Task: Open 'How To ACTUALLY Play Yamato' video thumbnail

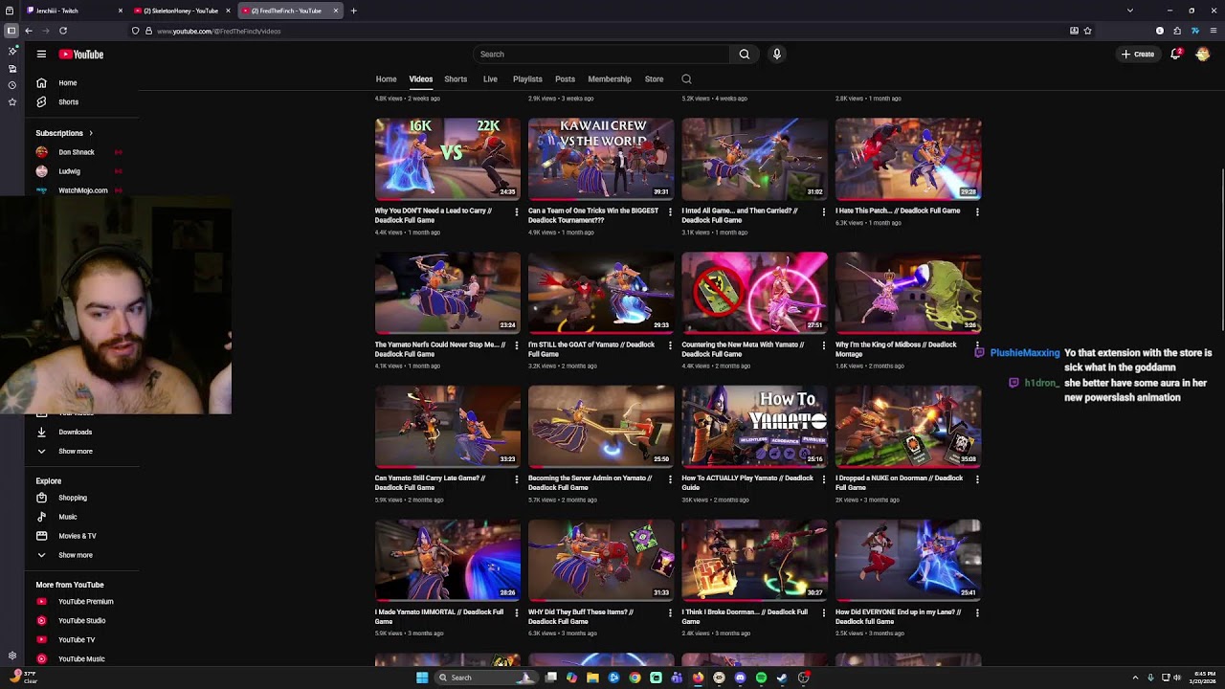Action: coord(754,426)
